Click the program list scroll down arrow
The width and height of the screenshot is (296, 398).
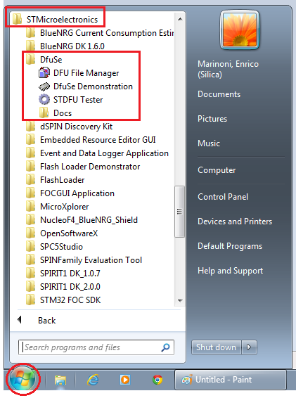tap(180, 301)
